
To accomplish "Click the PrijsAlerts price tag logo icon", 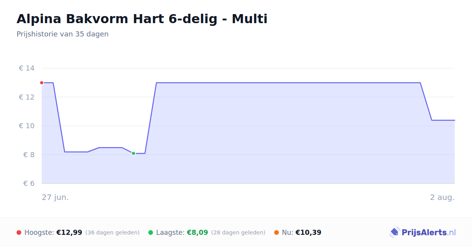I will (x=395, y=232).
